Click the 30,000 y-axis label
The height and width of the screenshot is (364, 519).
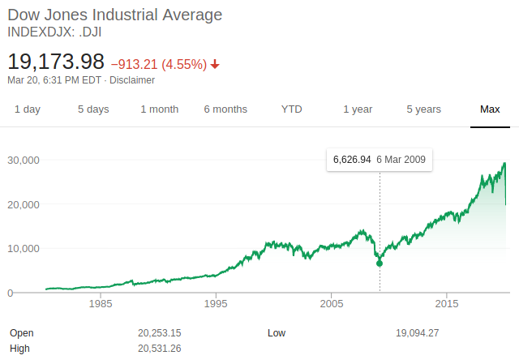24,160
